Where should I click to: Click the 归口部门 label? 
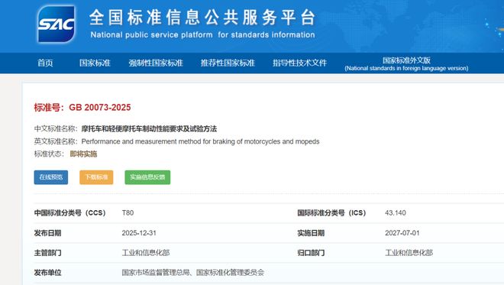tap(311, 253)
